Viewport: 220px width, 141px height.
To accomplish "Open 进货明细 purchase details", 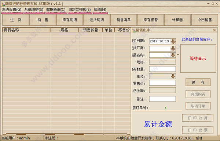I will (97, 20).
